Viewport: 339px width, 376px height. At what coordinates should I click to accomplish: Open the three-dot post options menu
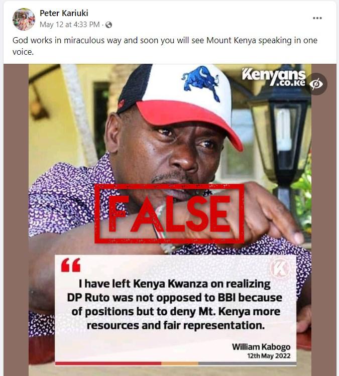[x=317, y=18]
